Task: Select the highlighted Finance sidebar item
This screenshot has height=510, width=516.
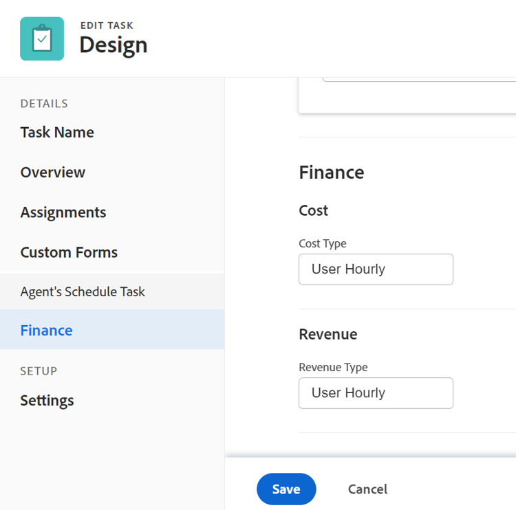Action: click(x=112, y=329)
